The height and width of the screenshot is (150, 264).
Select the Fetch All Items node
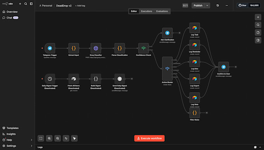coord(74,79)
